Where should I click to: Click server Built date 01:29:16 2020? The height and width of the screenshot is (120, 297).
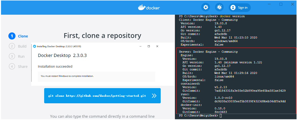point(236,73)
